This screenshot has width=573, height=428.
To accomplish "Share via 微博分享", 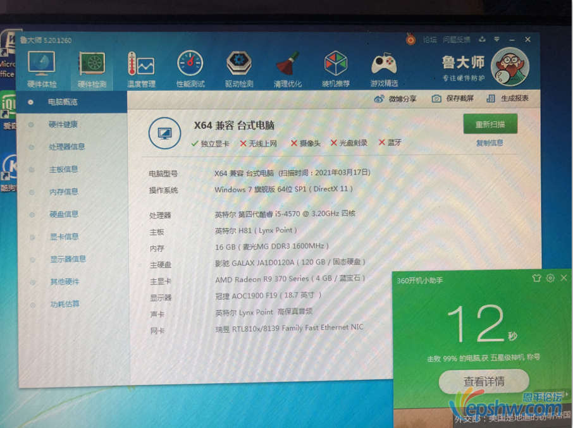I will coord(395,99).
